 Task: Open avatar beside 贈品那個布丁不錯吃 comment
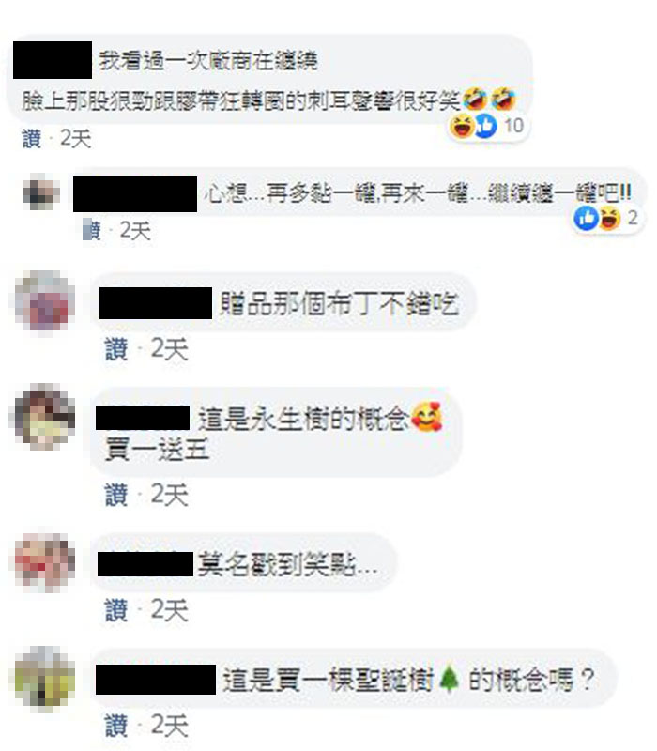(45, 301)
